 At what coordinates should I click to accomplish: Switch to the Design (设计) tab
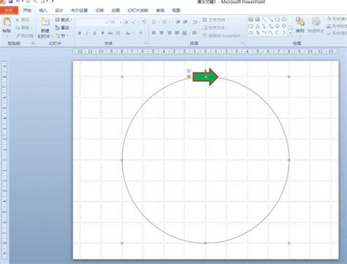pyautogui.click(x=59, y=10)
